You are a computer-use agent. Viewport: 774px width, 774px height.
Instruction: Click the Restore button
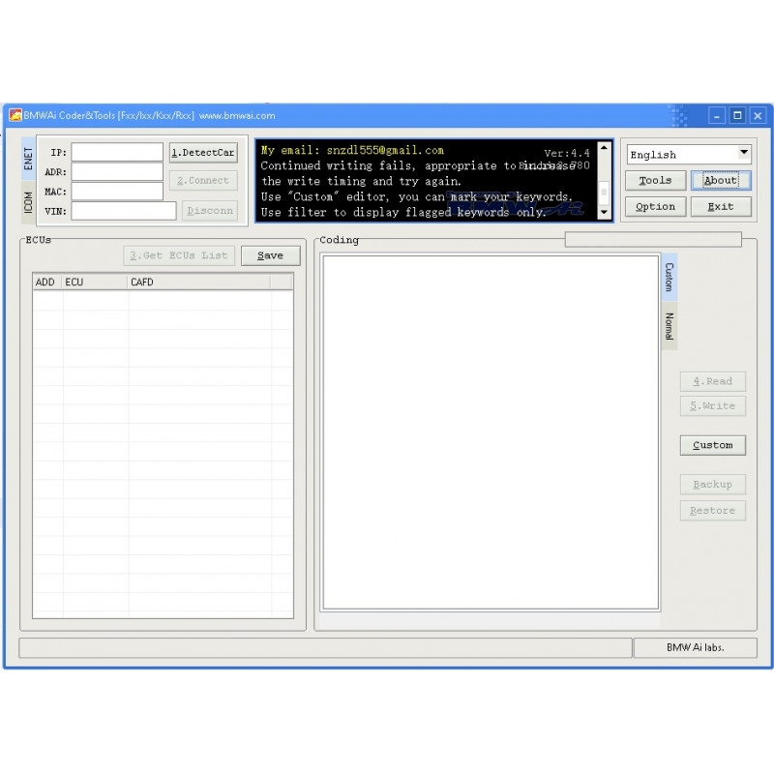[x=712, y=510]
